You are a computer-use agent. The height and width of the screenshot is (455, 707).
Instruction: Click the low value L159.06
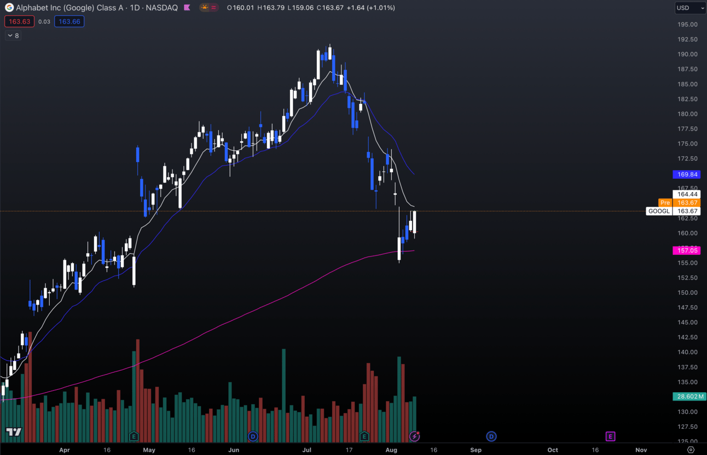(x=301, y=8)
